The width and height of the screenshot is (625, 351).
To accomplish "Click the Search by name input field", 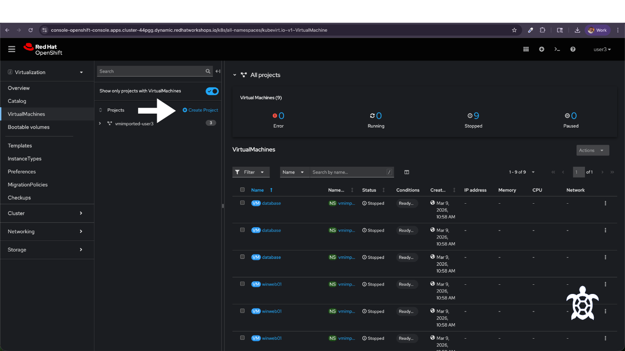I will click(x=349, y=172).
